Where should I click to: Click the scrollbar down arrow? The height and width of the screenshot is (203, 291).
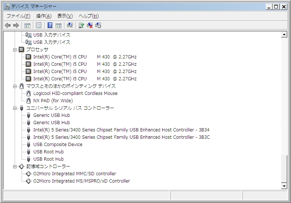click(x=284, y=186)
